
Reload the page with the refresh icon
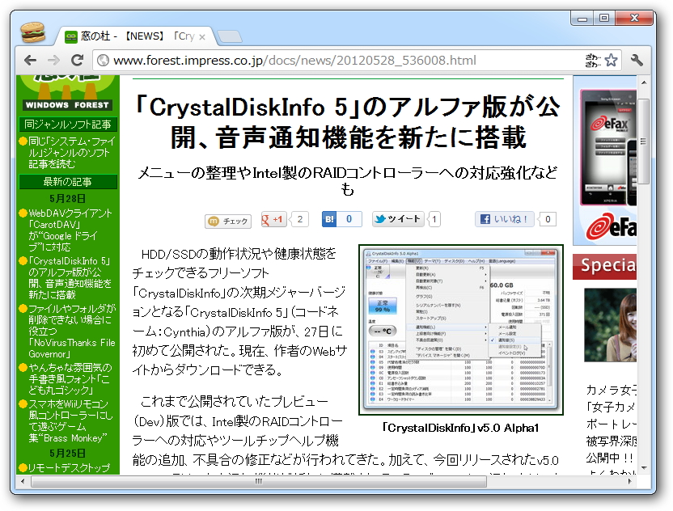(77, 59)
